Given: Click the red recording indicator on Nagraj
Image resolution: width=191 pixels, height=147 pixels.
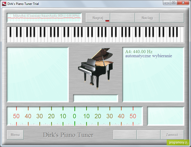Looking at the screenshot, I should point(107,21).
